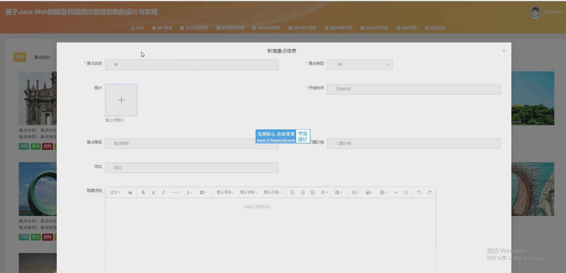Expand the 默认字体 font family dropdown
The width and height of the screenshot is (566, 273).
pyautogui.click(x=248, y=193)
